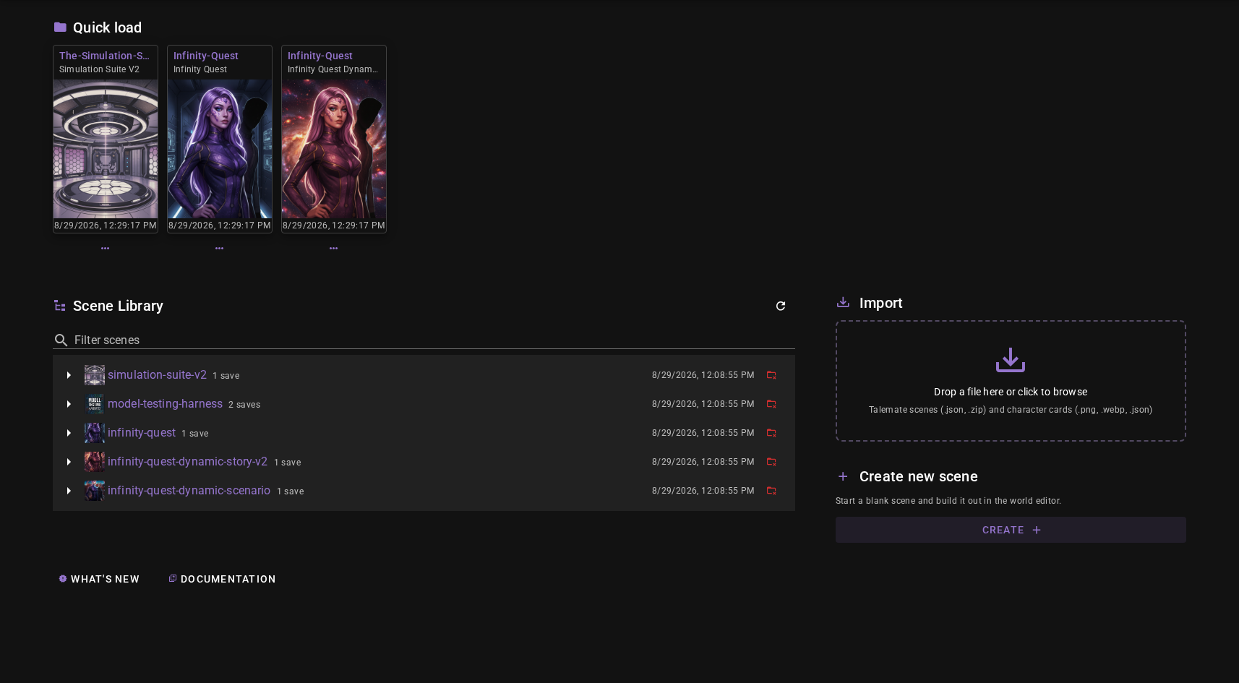
Task: Click the Create new scene button
Action: click(1011, 530)
